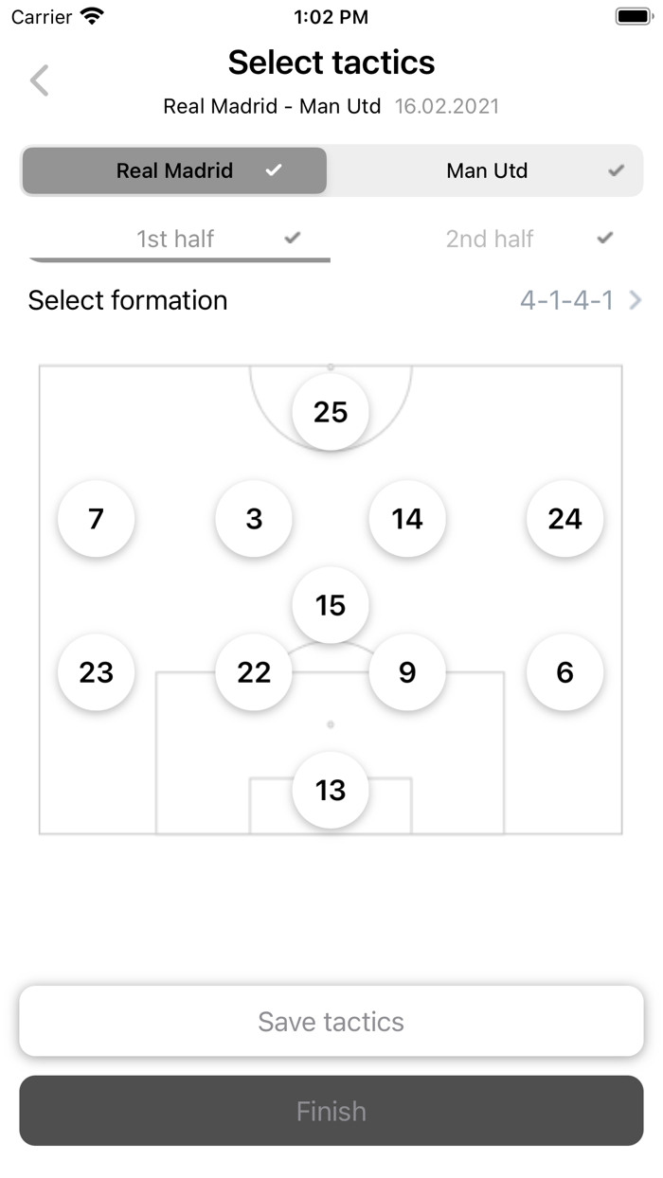Image resolution: width=663 pixels, height=1178 pixels.
Task: Select midfielder number 22
Action: pyautogui.click(x=253, y=672)
